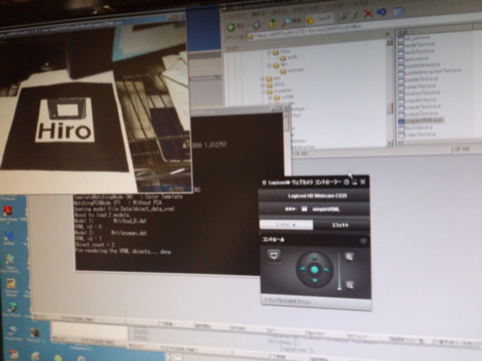
Task: Click the simpleVRML application icon in Logicool window
Action: click(304, 209)
